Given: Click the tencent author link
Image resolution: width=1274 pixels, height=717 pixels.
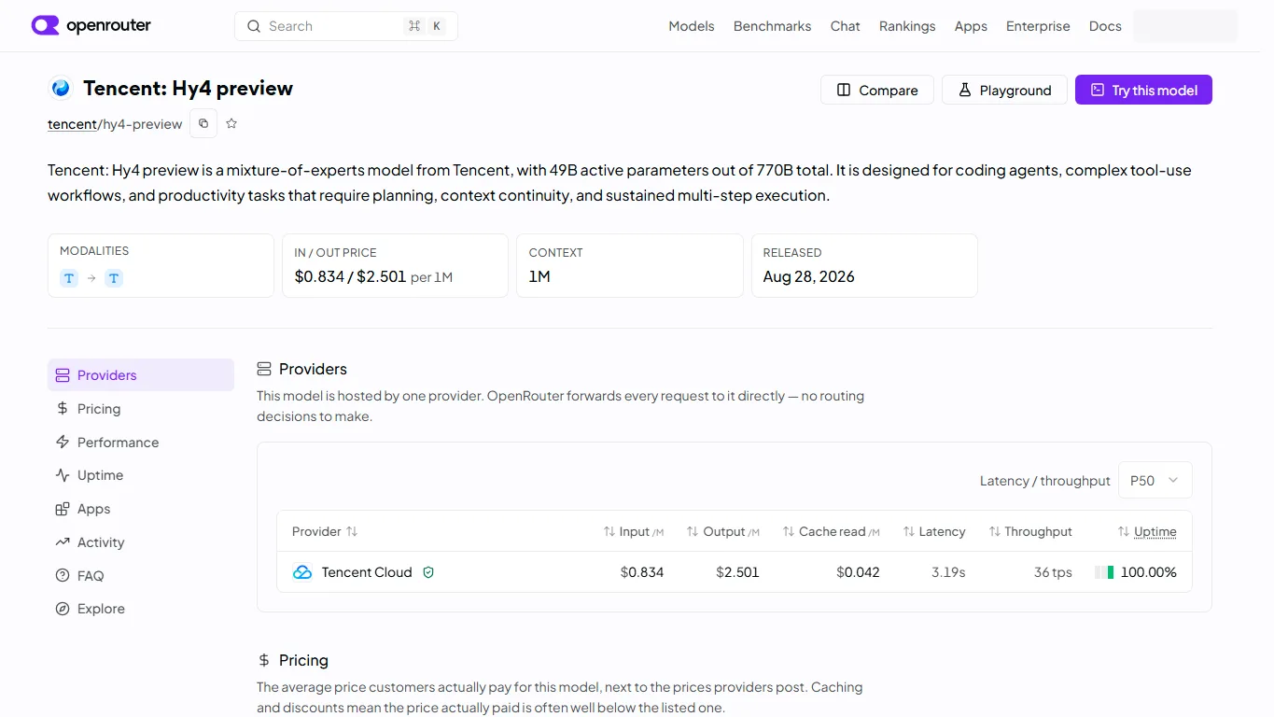Looking at the screenshot, I should tap(73, 124).
